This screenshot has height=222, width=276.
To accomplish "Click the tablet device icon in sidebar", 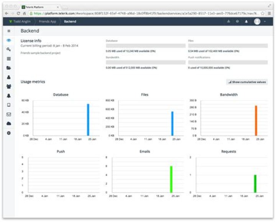I will coord(9,105).
